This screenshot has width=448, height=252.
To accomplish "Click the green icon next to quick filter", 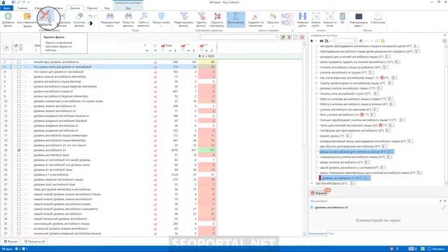I will coord(283,37).
